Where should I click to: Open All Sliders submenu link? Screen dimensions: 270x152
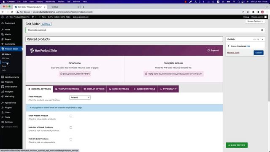pos(6,54)
